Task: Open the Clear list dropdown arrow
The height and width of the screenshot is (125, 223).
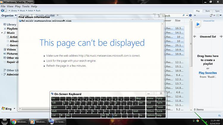Action: tap(214, 15)
